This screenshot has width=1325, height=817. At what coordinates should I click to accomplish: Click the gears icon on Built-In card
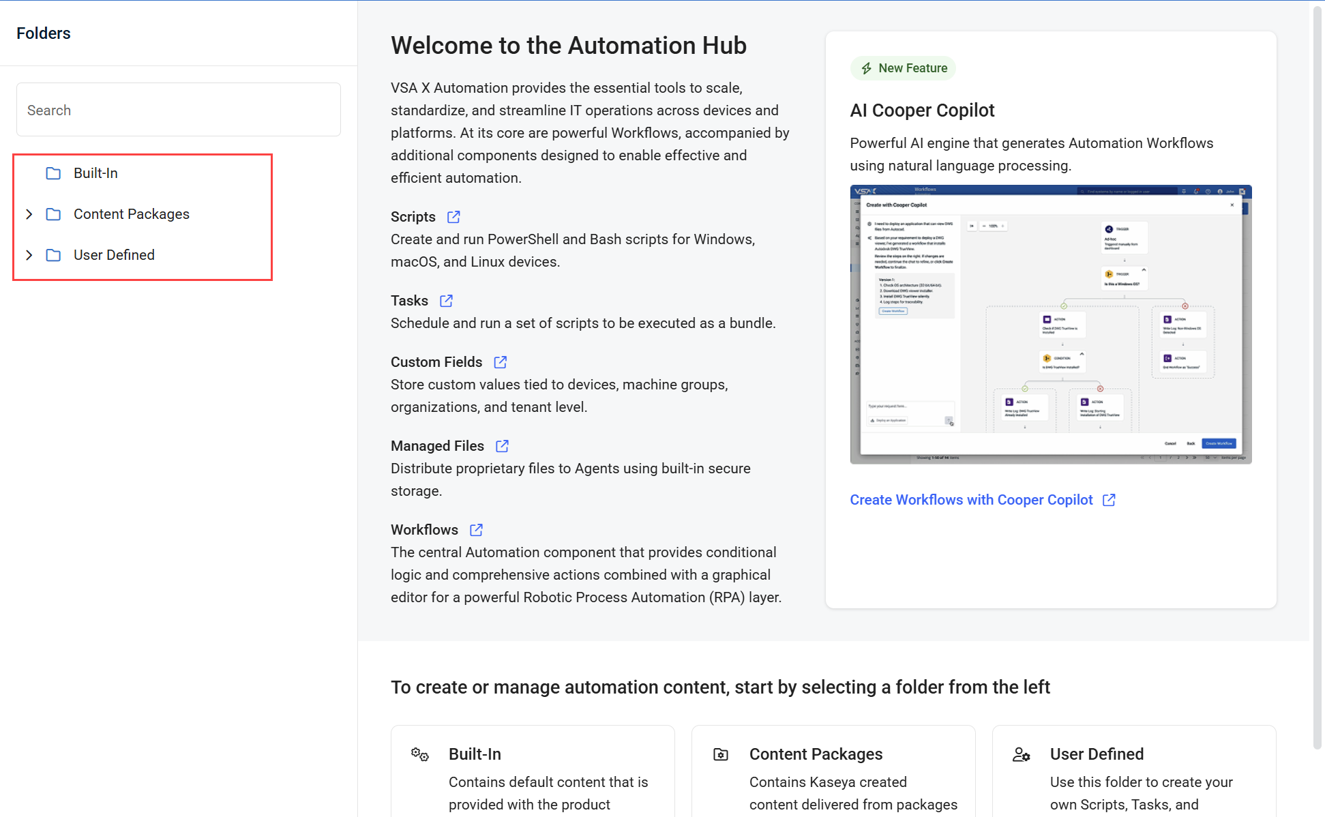[420, 754]
